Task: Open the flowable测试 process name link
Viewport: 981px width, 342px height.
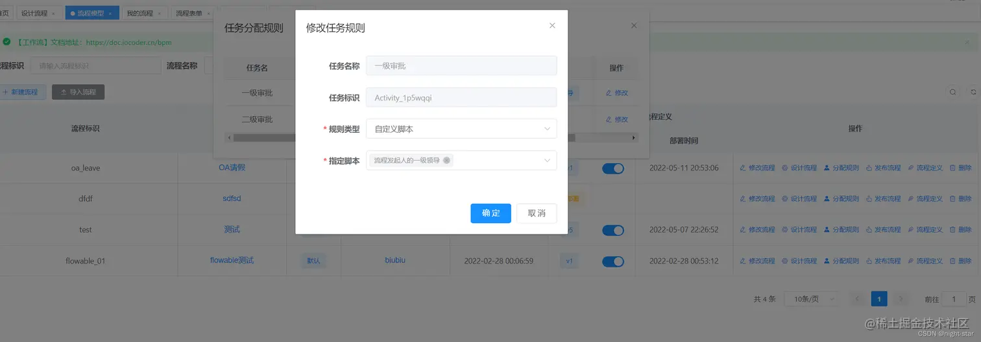Action: click(x=232, y=260)
